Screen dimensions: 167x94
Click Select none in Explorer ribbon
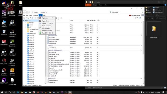157,10
